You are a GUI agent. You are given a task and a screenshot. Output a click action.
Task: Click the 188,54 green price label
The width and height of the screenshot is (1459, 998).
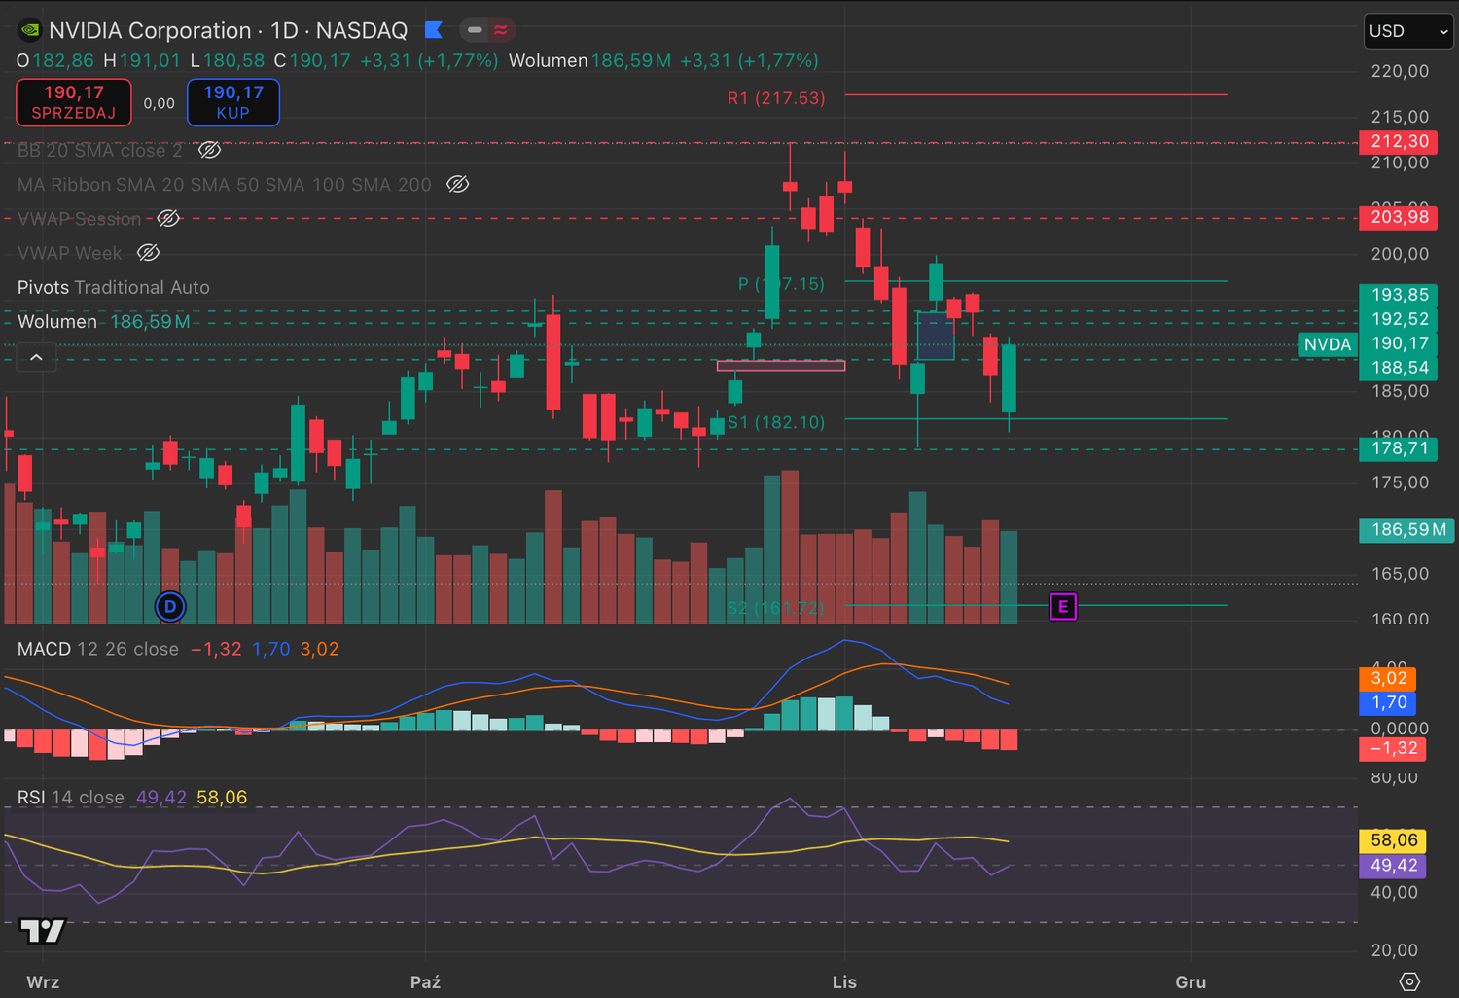point(1398,368)
